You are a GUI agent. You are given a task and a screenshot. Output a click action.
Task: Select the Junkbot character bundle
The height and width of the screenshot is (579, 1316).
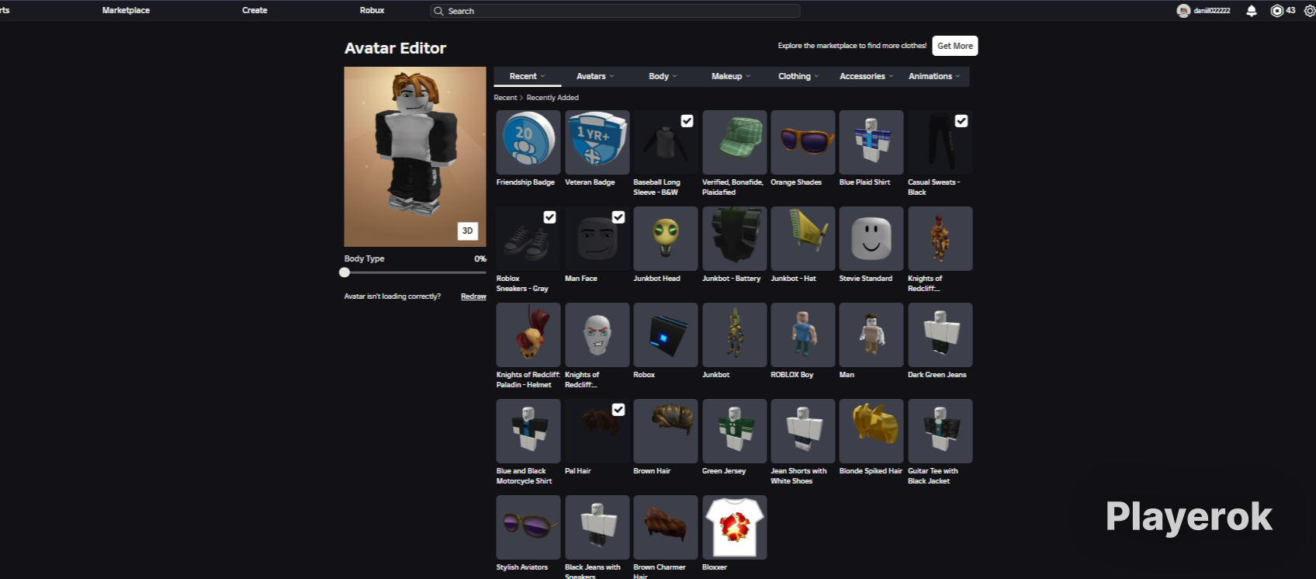[x=734, y=335]
